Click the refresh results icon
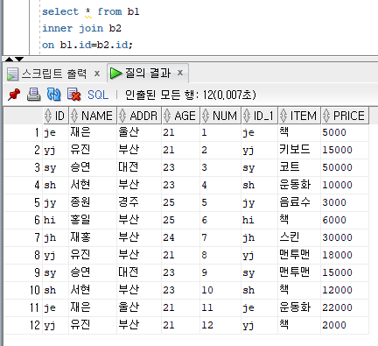Screen dimensions: 378x346 point(53,95)
